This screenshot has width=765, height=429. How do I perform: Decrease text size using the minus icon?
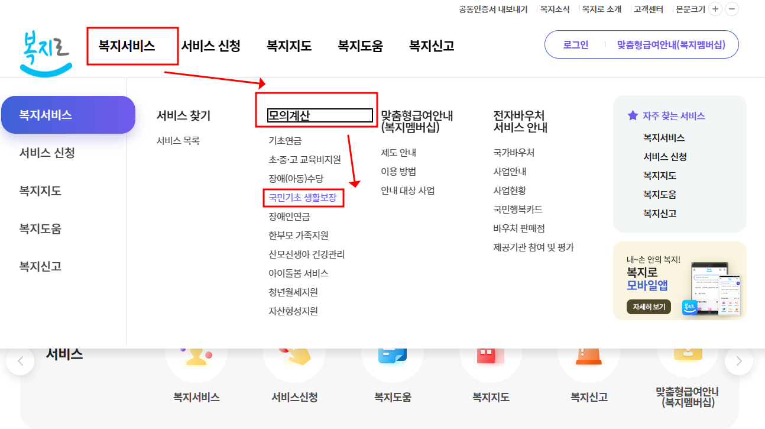(x=732, y=9)
